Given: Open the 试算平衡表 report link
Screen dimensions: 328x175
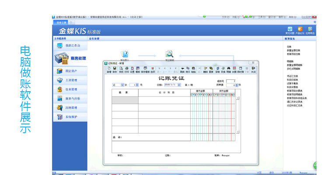Looking at the screenshot, I should (292, 83).
